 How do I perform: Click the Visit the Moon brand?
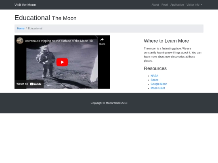[x=25, y=5]
